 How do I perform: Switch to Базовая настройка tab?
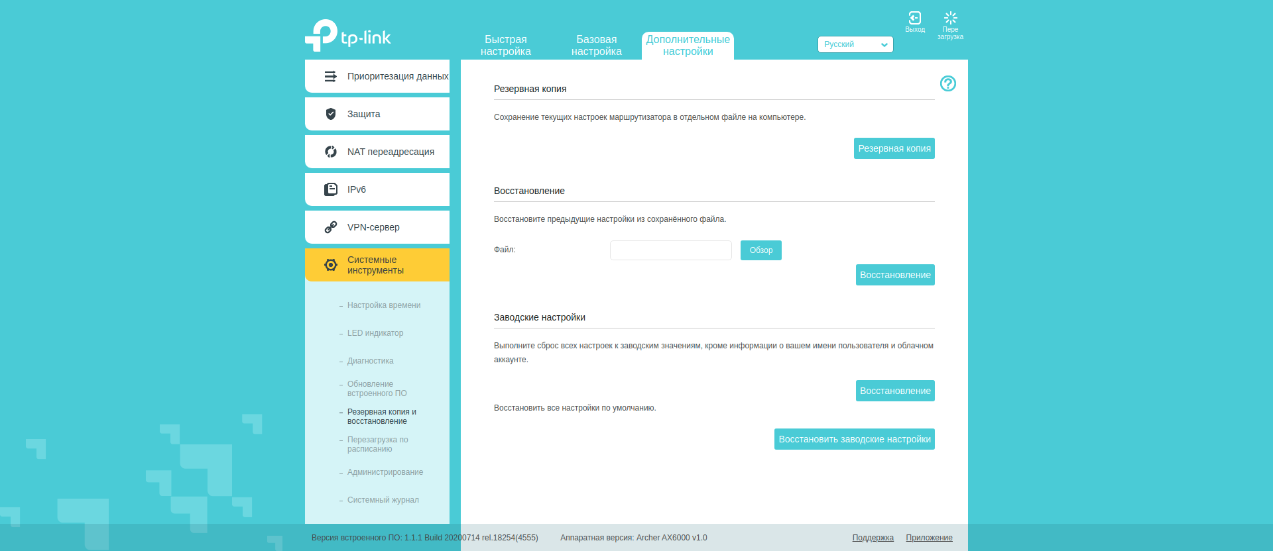click(x=596, y=46)
